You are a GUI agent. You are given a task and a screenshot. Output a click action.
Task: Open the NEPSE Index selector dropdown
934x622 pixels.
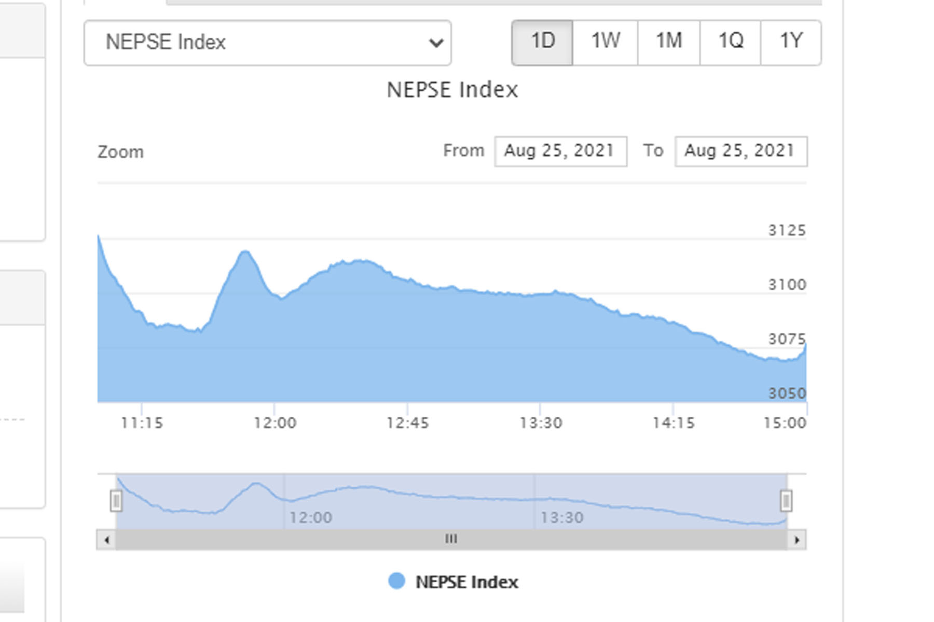click(267, 43)
